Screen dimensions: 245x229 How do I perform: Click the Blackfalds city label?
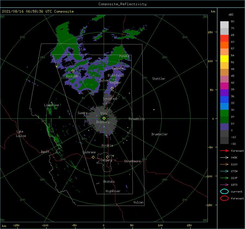pyautogui.click(x=116, y=75)
